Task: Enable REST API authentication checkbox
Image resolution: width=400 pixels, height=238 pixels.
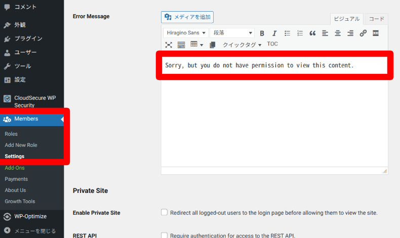Action: tap(164, 235)
